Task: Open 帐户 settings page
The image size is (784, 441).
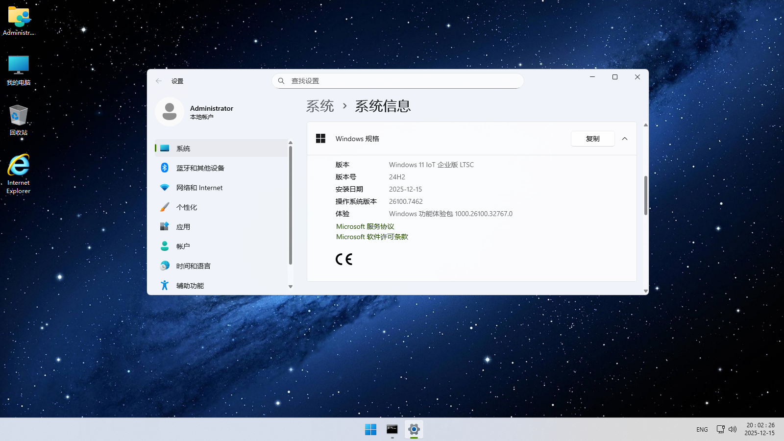Action: pos(221,246)
